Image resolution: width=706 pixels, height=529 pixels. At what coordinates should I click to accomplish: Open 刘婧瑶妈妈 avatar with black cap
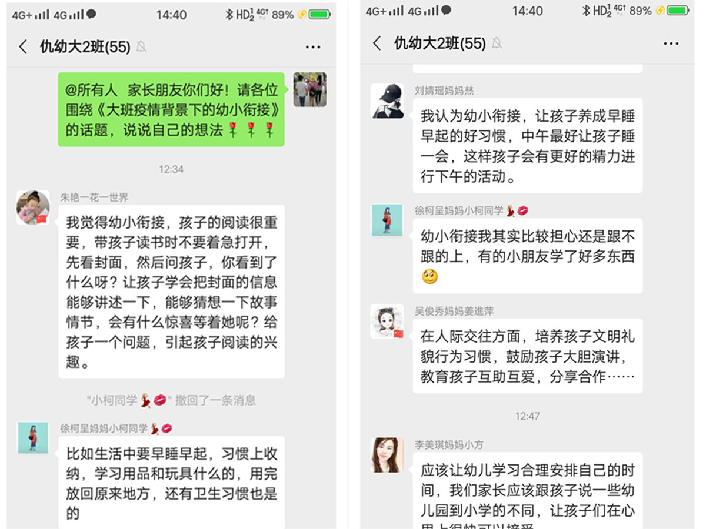(387, 101)
